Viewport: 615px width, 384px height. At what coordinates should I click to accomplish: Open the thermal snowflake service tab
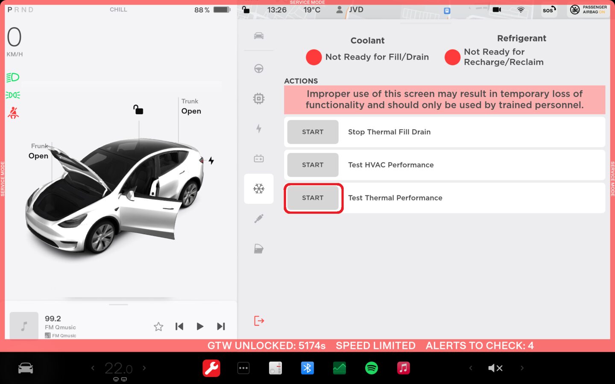coord(259,189)
